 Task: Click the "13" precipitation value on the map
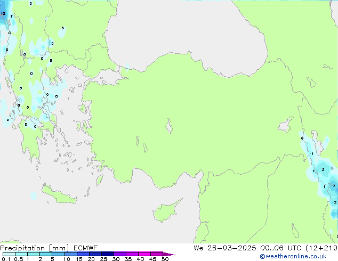pos(3,13)
